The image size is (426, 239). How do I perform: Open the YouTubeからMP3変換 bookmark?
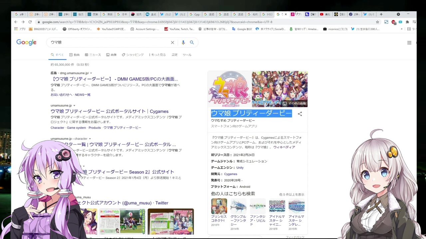(111, 29)
